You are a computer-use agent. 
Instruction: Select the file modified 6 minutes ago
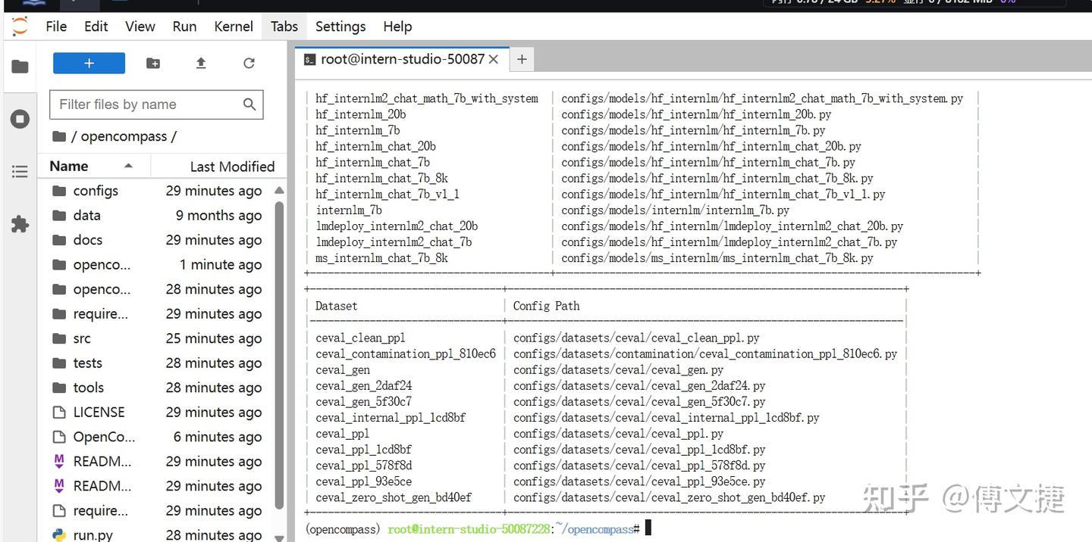157,437
